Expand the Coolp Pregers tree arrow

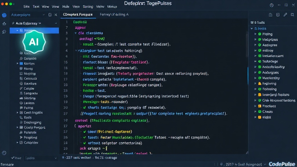pyautogui.click(x=17, y=128)
